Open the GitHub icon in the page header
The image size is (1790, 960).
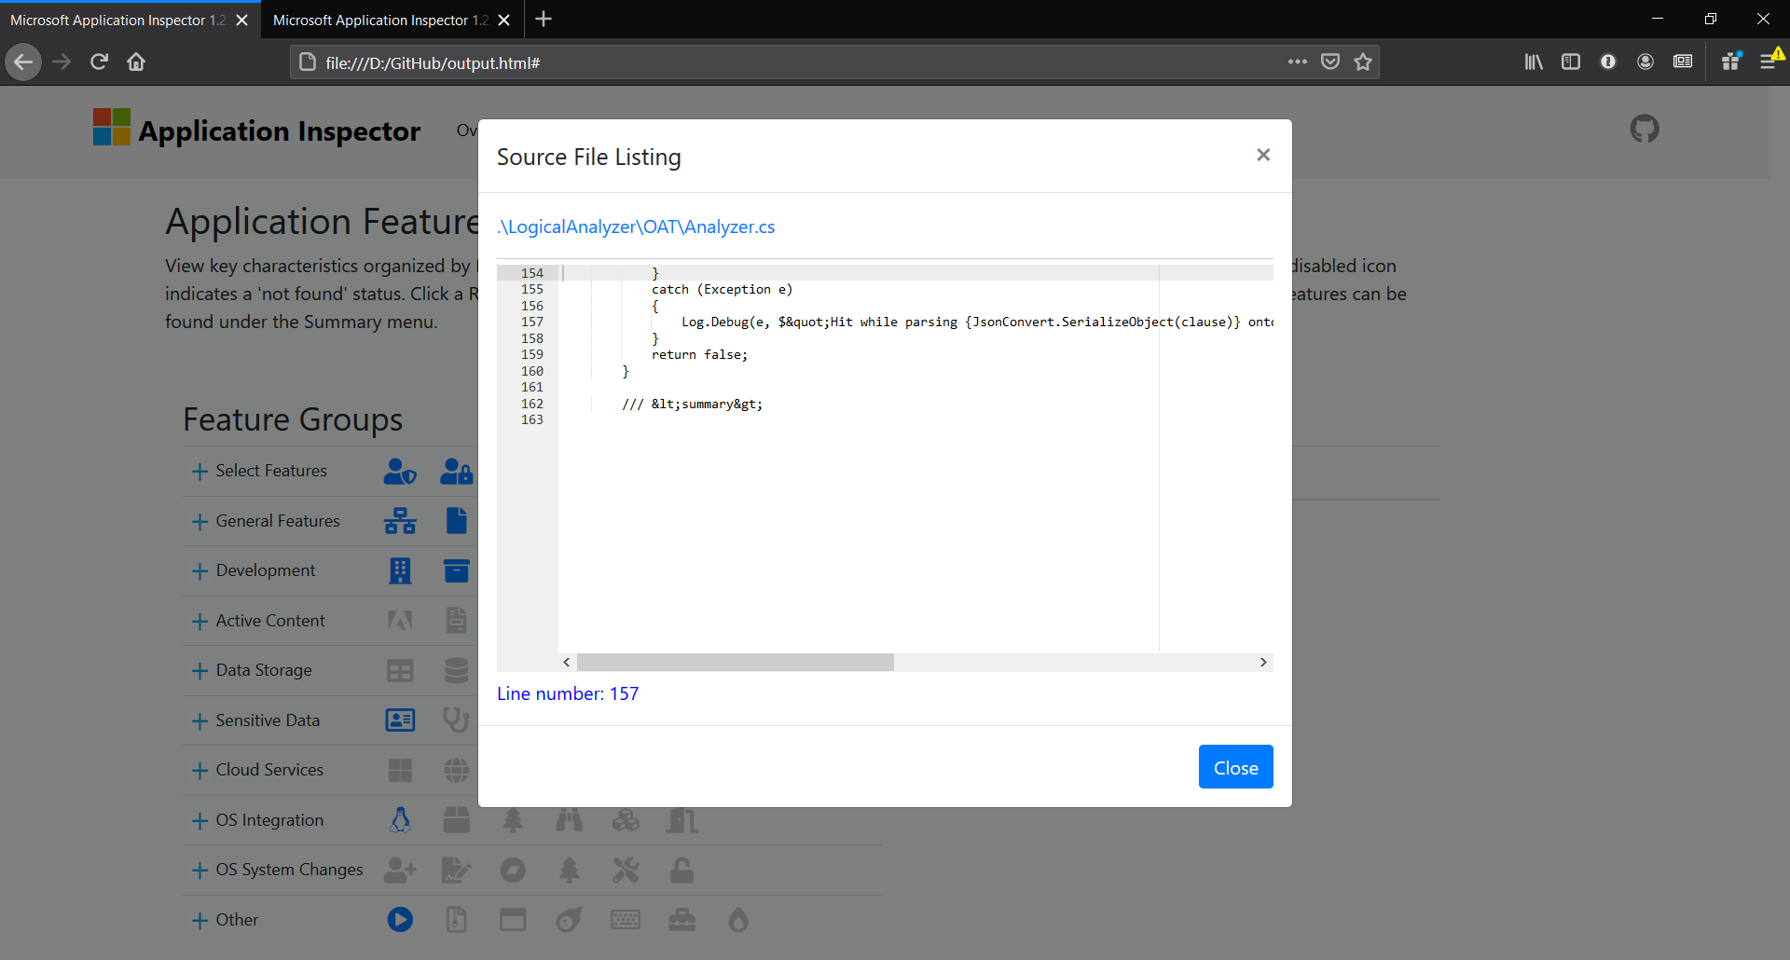1644,130
